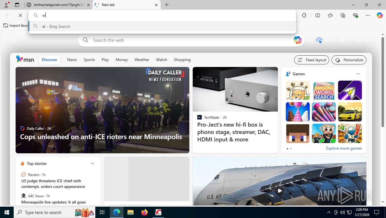Launch the rocket game tile
The width and height of the screenshot is (386, 218).
(x=350, y=90)
